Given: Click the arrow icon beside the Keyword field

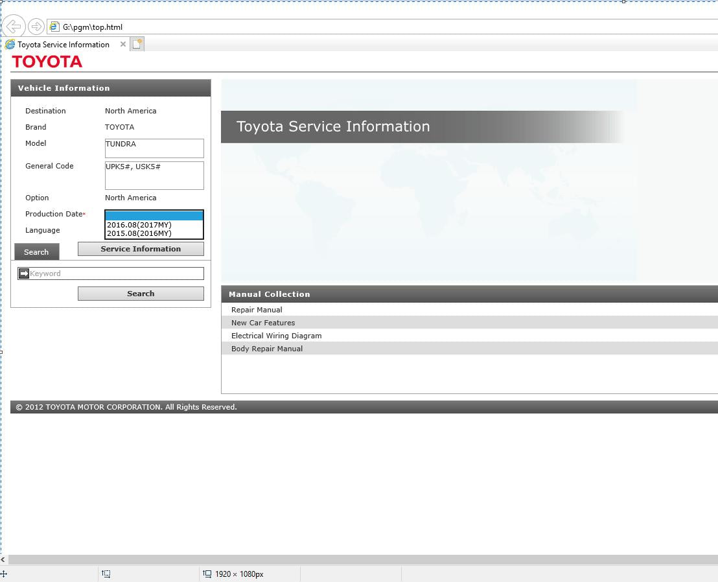Looking at the screenshot, I should tap(24, 274).
